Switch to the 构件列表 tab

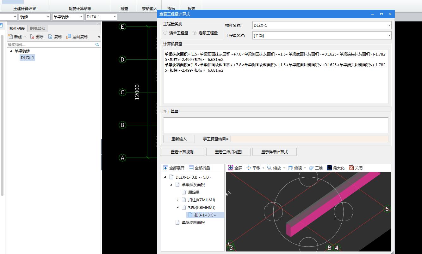click(17, 29)
